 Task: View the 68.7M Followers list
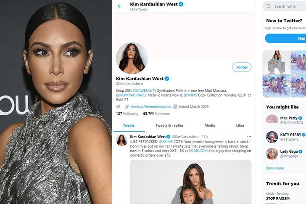tap(156, 114)
